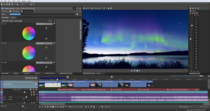
Task: Mute the second video track
Action: (34, 90)
